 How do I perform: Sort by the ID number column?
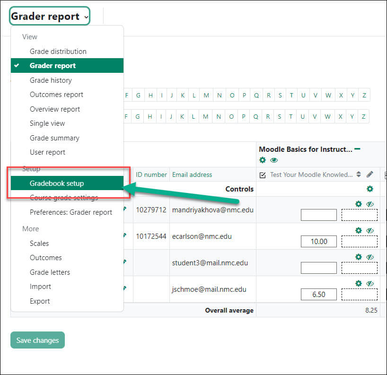coord(151,174)
